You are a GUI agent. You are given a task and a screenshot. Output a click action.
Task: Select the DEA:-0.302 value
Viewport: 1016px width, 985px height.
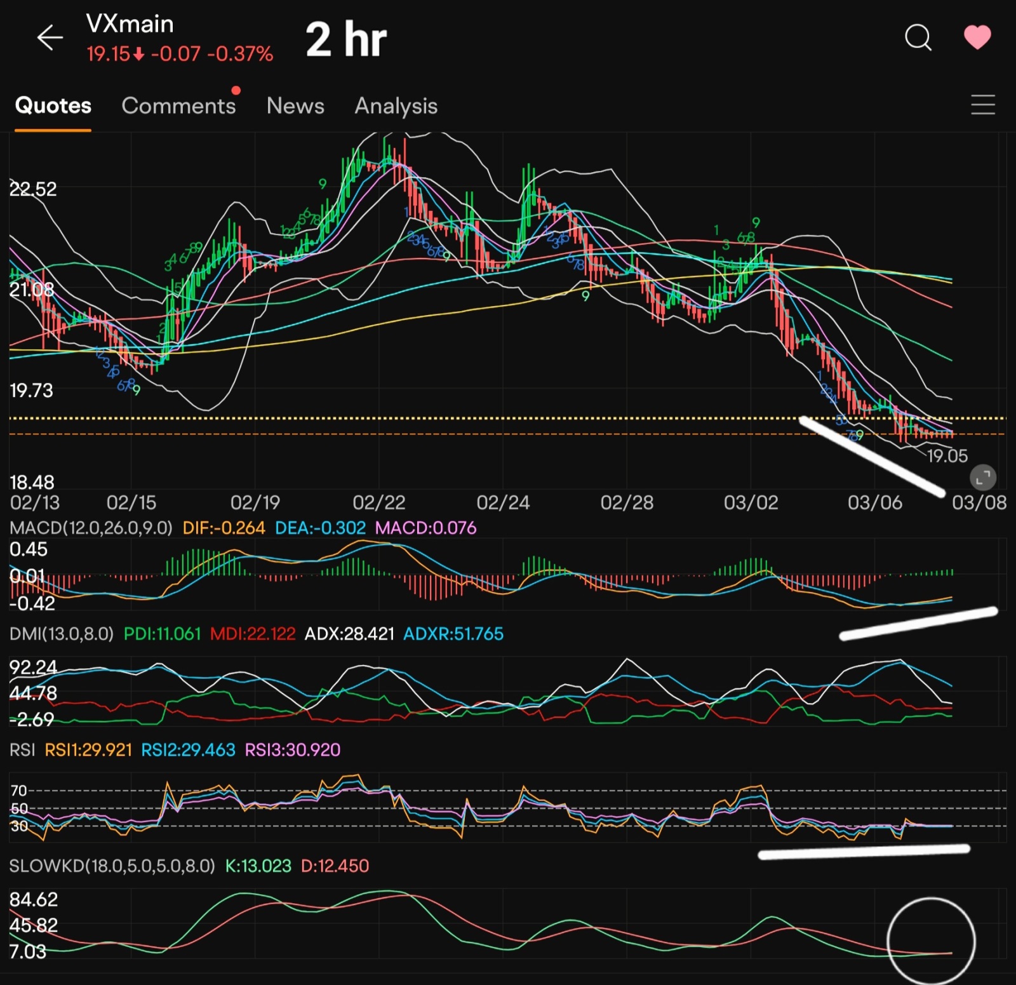tap(320, 528)
